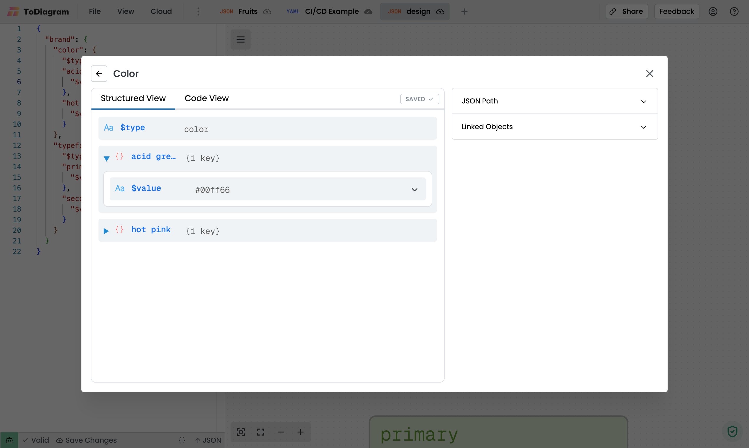Open the hamburger menu on canvas
This screenshot has height=448, width=749.
pyautogui.click(x=240, y=39)
